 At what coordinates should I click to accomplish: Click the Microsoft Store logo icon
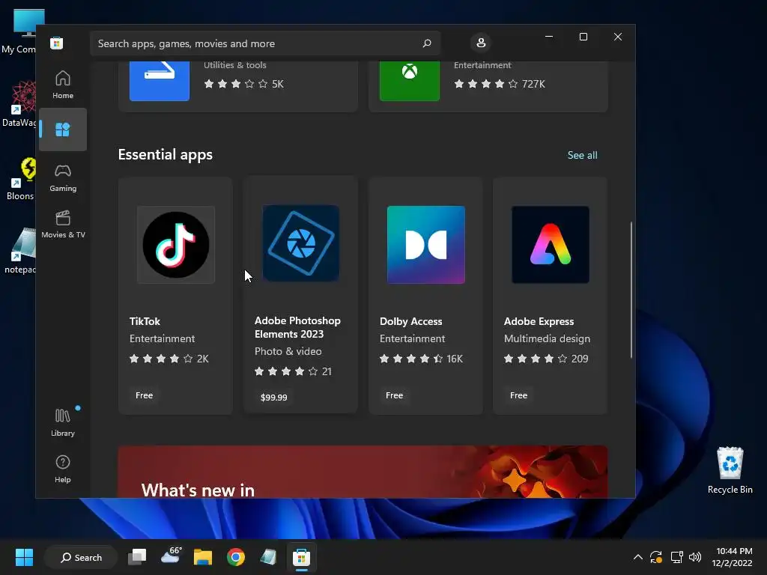[x=56, y=43]
